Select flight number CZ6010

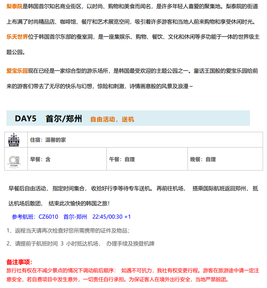(x=48, y=217)
